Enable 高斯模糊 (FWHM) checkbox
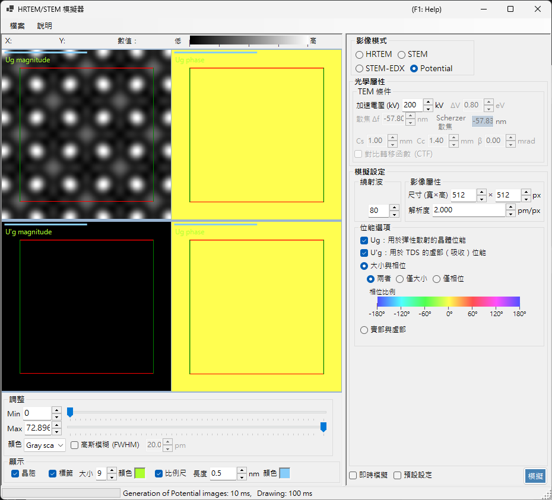 (74, 445)
